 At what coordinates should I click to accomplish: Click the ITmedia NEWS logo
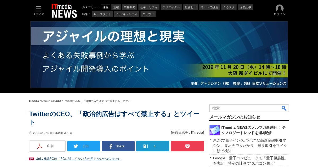point(64,11)
